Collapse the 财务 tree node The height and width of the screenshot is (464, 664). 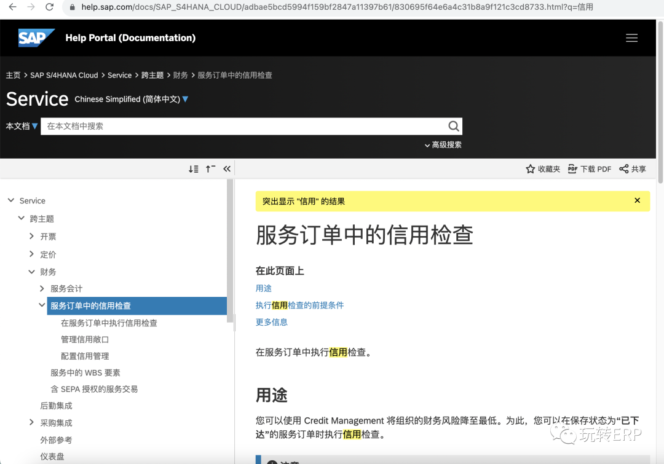pos(31,272)
